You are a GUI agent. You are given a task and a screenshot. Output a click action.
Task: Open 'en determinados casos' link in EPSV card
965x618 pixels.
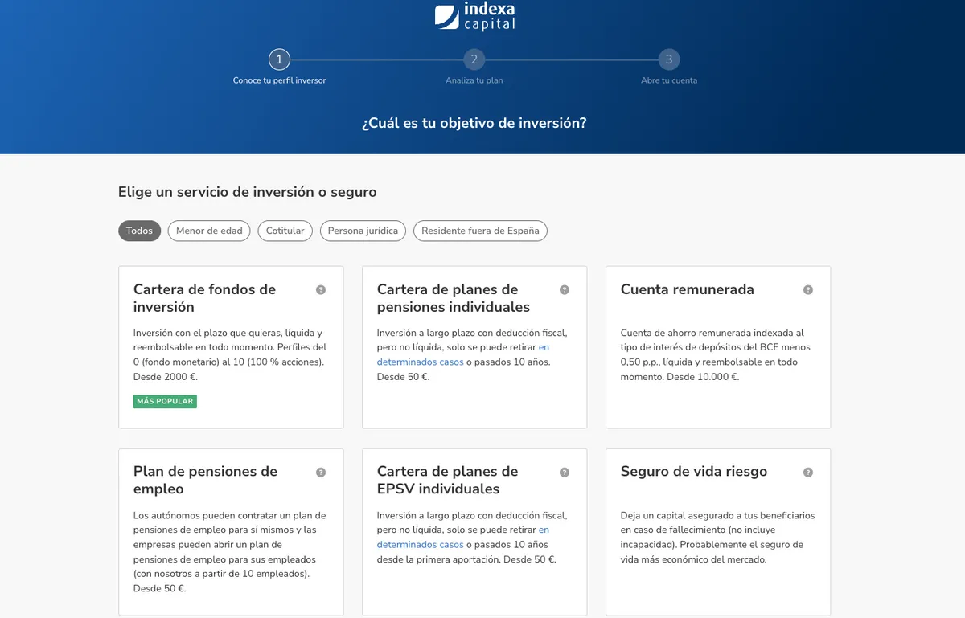[x=420, y=545]
